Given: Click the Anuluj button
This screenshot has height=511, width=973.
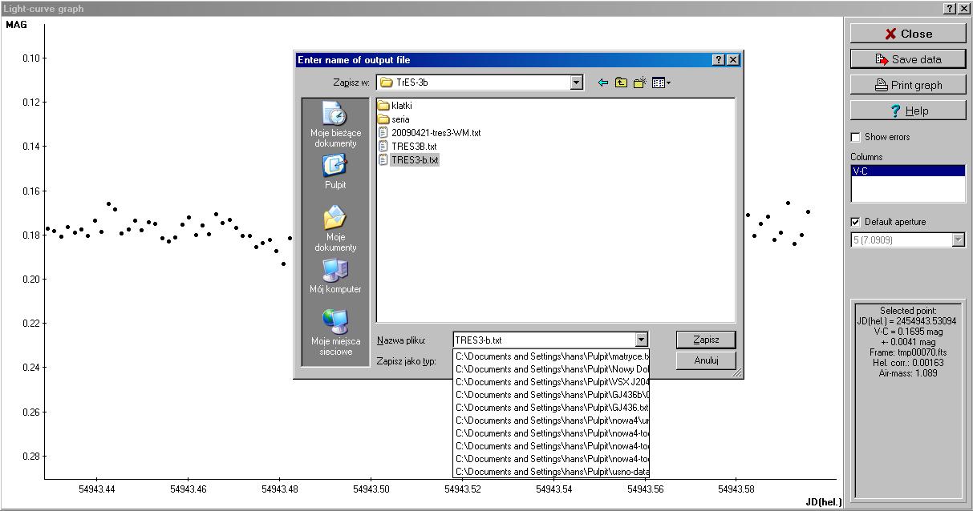Looking at the screenshot, I should click(706, 360).
